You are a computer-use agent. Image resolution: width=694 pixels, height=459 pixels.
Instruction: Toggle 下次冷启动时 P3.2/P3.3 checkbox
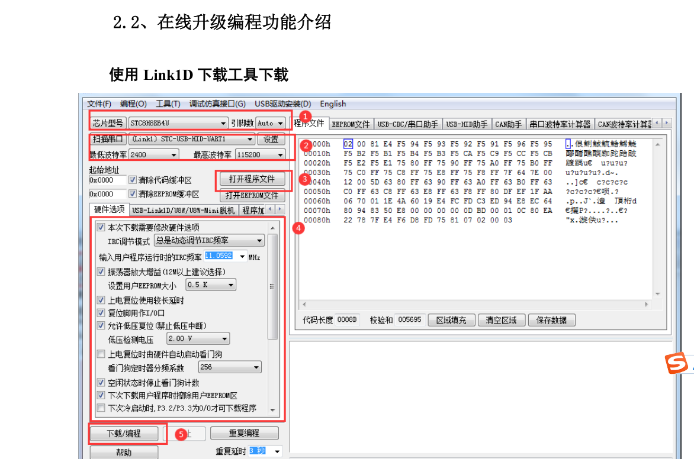pyautogui.click(x=101, y=408)
